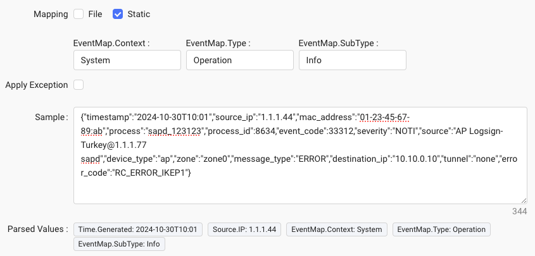
Task: Enable the File mapping checkbox
Action: click(x=79, y=14)
